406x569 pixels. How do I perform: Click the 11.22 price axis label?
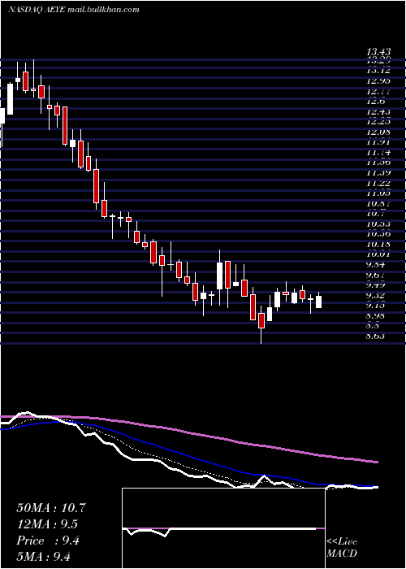click(379, 184)
